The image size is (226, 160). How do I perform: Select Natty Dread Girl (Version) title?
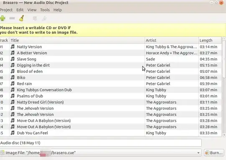[x=40, y=102]
